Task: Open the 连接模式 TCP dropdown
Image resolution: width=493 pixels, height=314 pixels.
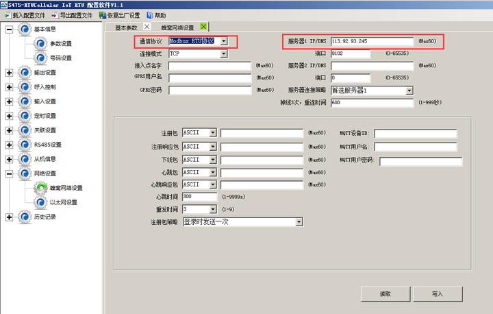Action: click(223, 54)
